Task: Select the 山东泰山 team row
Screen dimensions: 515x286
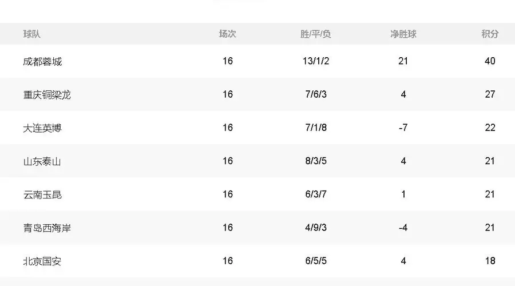Action: pos(257,161)
